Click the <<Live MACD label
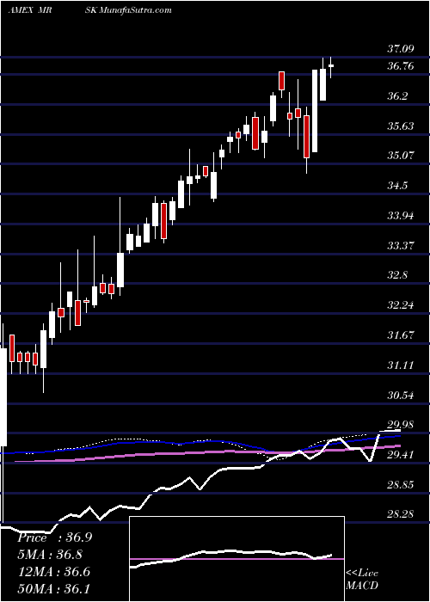The width and height of the screenshot is (430, 602). pyautogui.click(x=362, y=580)
